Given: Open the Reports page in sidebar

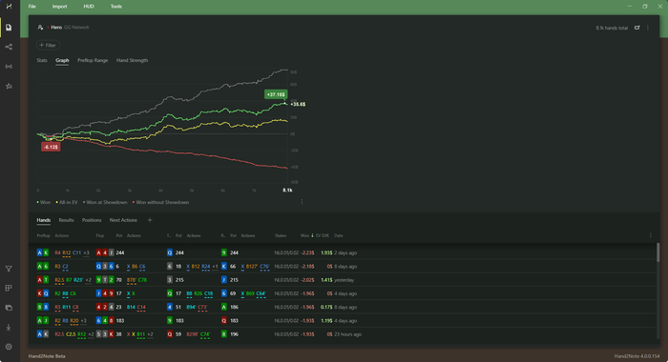Looking at the screenshot, I should pos(9,28).
